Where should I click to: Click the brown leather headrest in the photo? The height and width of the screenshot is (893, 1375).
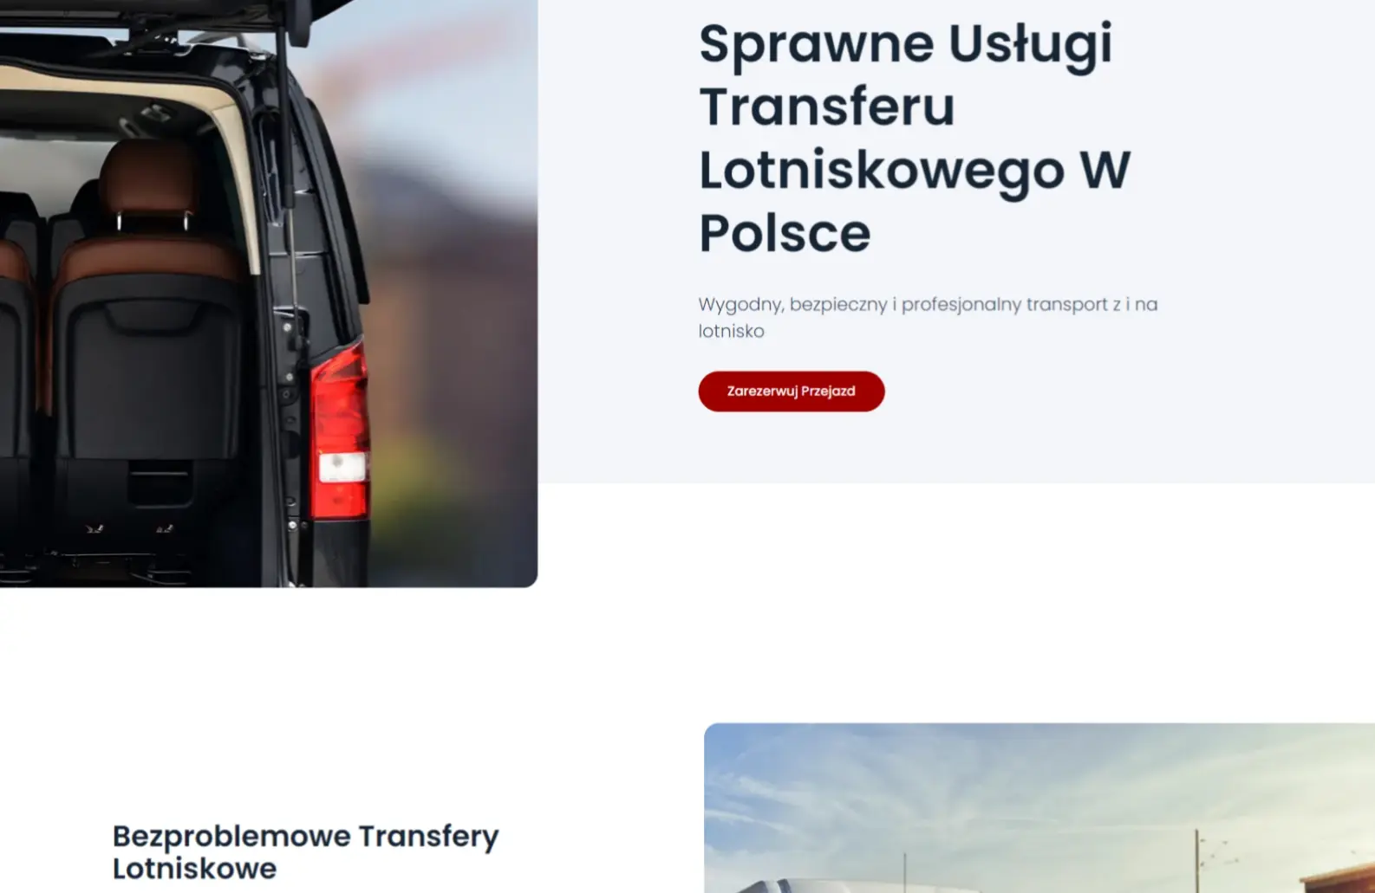pos(146,177)
